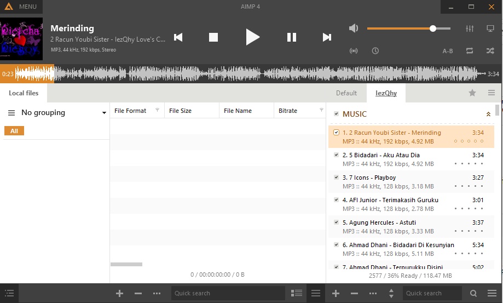
Task: Uncheck track 1 Merinding checkbox
Action: point(336,132)
